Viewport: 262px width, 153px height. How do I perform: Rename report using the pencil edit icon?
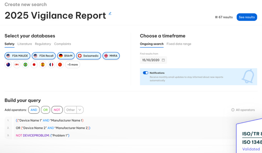coord(110,13)
